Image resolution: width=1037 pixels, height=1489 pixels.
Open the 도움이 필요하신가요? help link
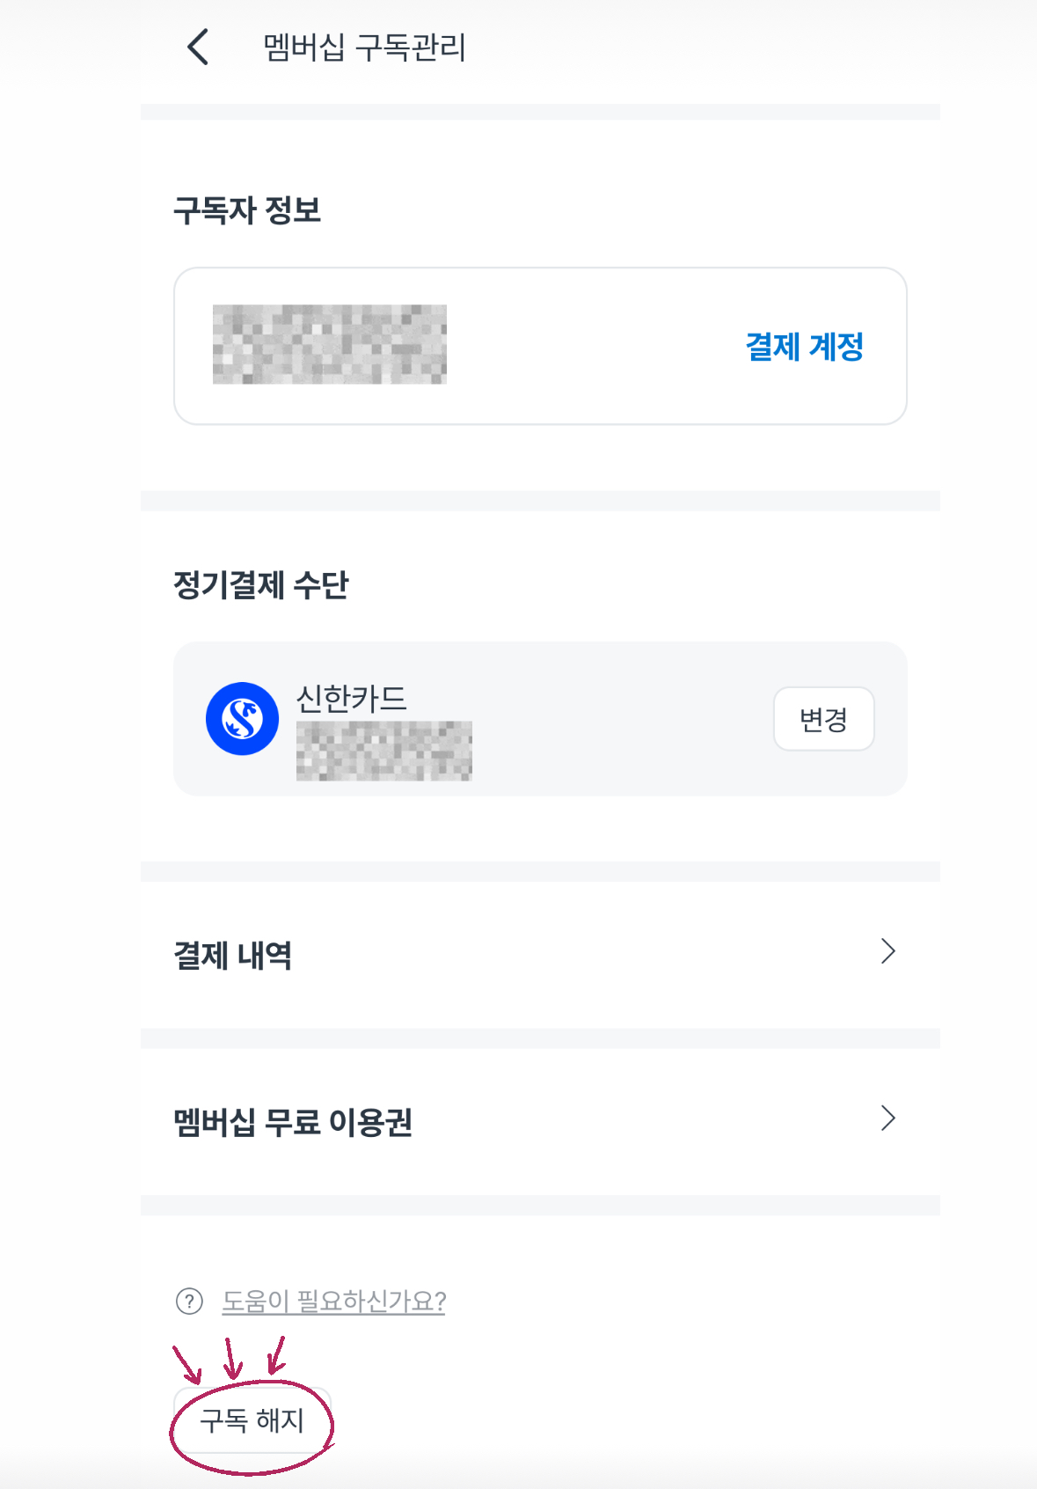coord(333,1301)
